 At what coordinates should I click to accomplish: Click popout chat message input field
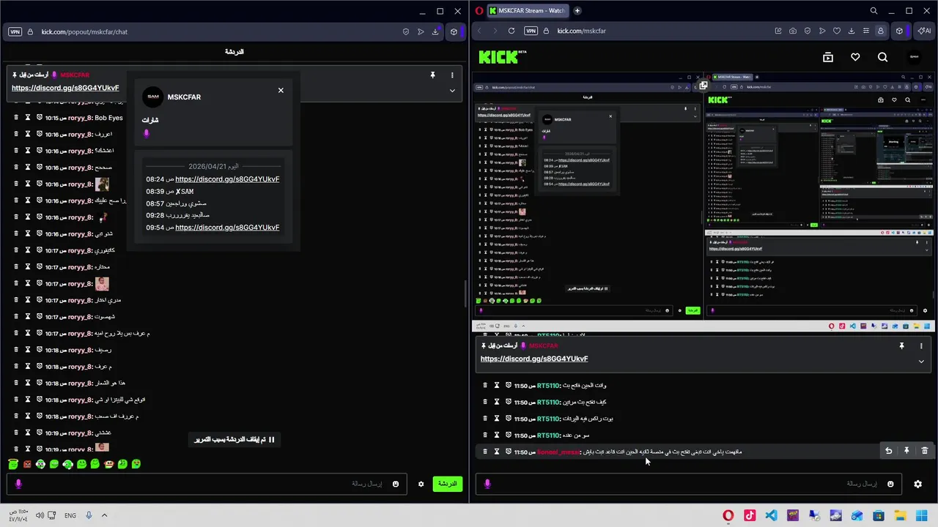(205, 484)
